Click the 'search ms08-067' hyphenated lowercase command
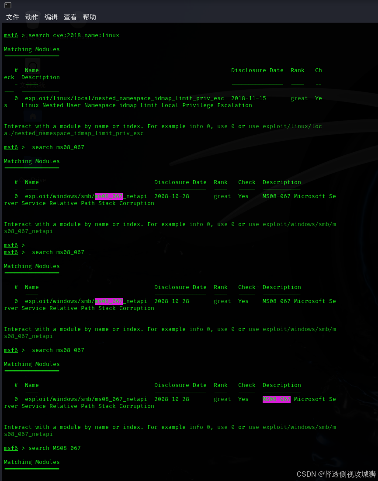The height and width of the screenshot is (481, 378). point(58,350)
